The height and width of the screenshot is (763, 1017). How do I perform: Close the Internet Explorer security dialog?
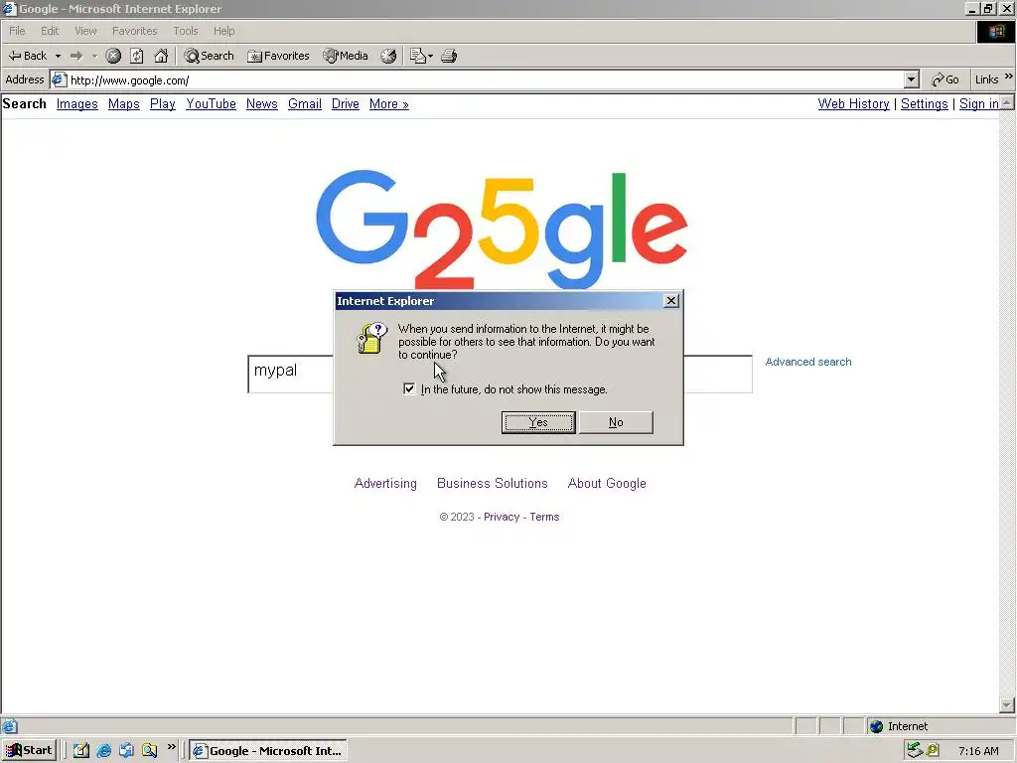[x=671, y=300]
